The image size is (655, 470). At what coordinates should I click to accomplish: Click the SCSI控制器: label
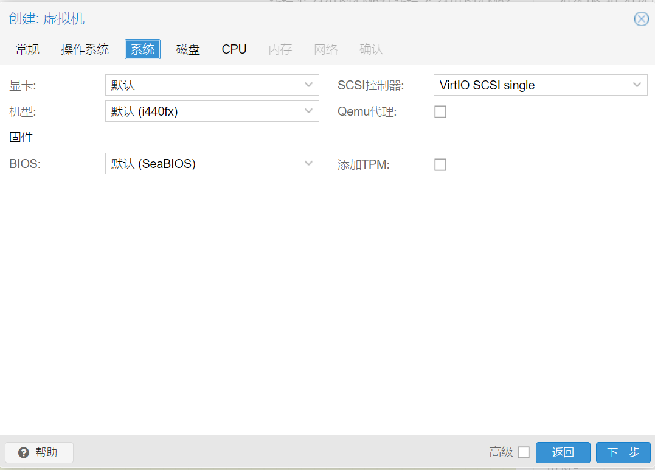[x=371, y=85]
